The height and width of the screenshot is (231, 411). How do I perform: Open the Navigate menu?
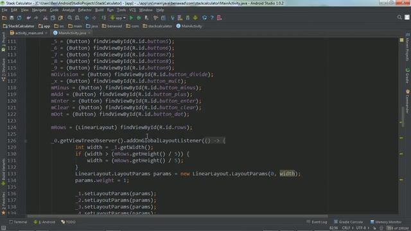click(x=39, y=10)
